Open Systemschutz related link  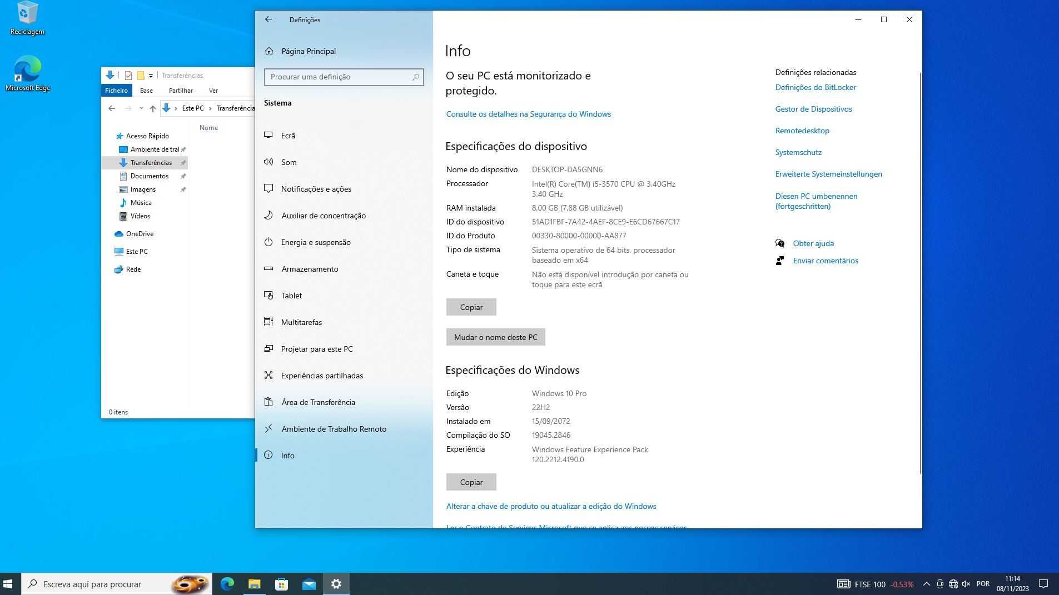[798, 152]
